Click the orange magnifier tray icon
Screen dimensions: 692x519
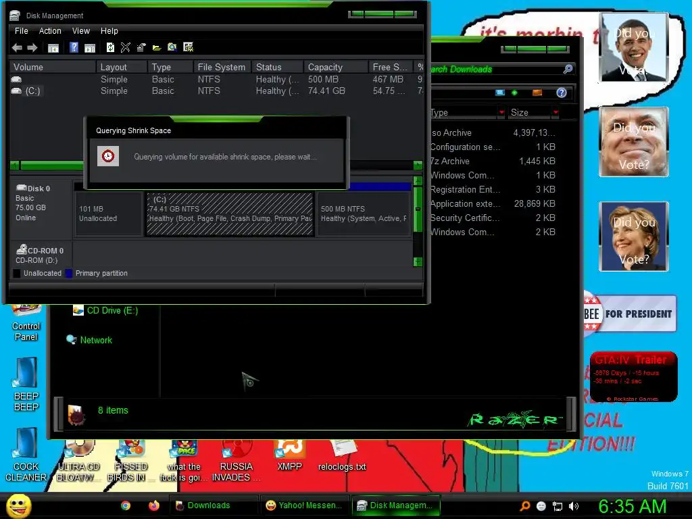[525, 506]
